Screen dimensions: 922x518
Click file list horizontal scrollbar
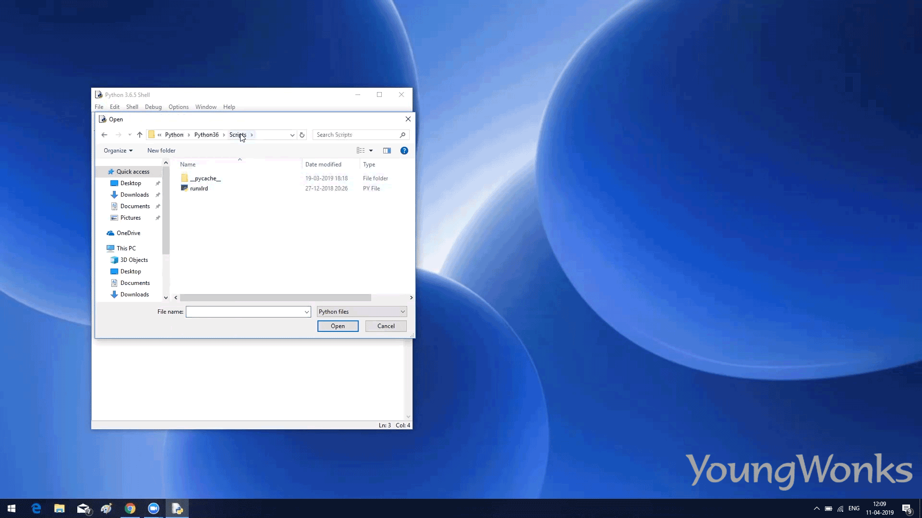(x=275, y=298)
